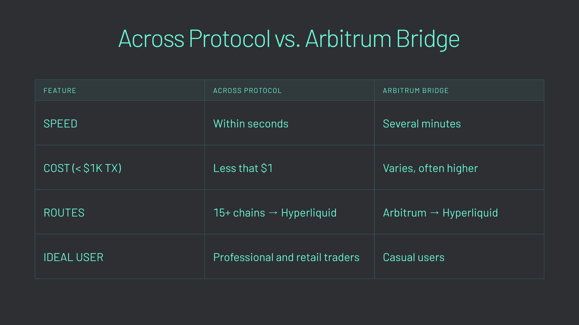579x325 pixels.
Task: Click the "15+ chains" text
Action: click(239, 213)
